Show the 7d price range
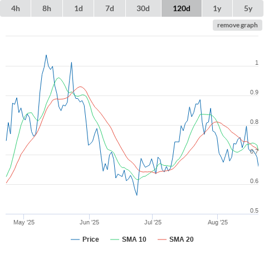The image size is (264, 254). tap(110, 8)
